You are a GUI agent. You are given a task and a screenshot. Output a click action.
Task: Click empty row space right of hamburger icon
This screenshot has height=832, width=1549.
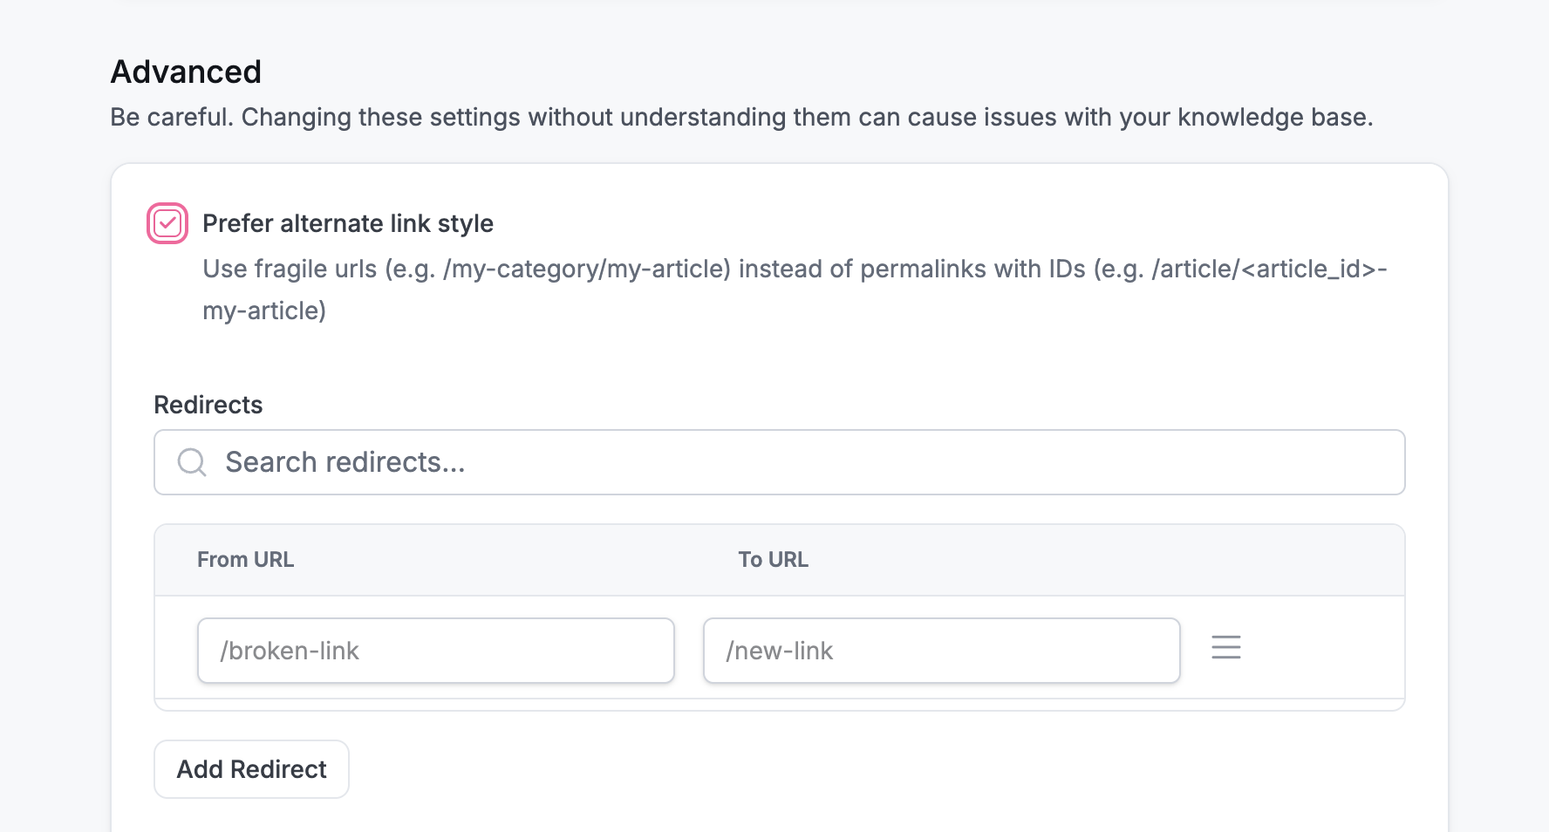click(1323, 647)
